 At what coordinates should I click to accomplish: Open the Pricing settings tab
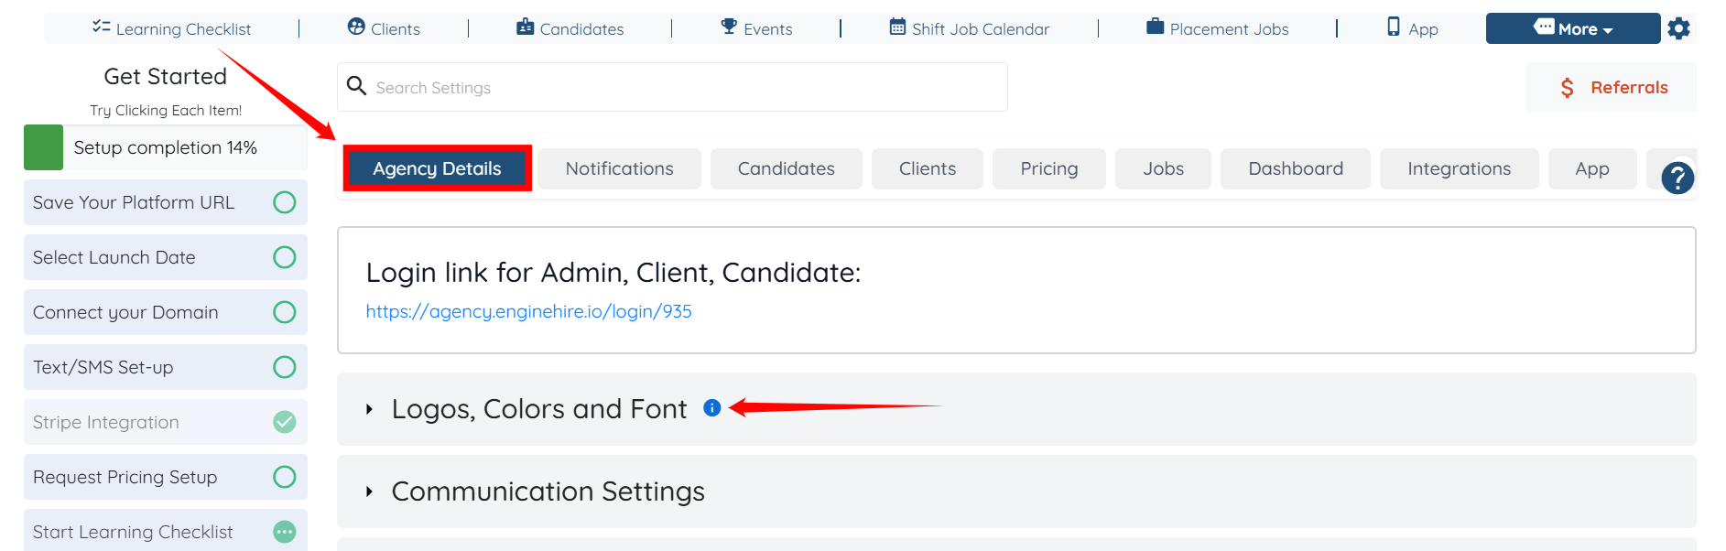pos(1048,168)
